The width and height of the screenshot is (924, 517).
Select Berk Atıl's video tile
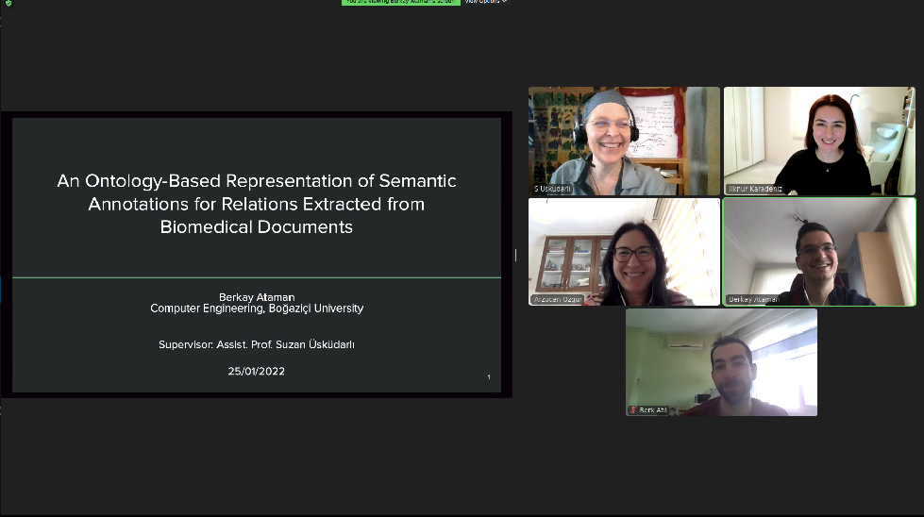[x=721, y=362]
